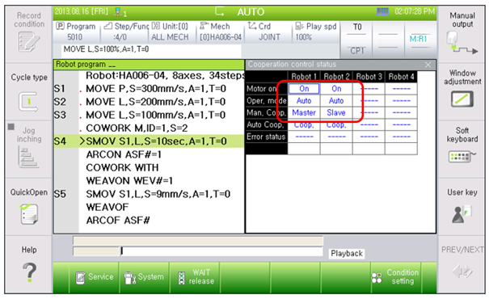Toggle the Jog inching checkbox indicator
The image size is (489, 299).
click(11, 127)
